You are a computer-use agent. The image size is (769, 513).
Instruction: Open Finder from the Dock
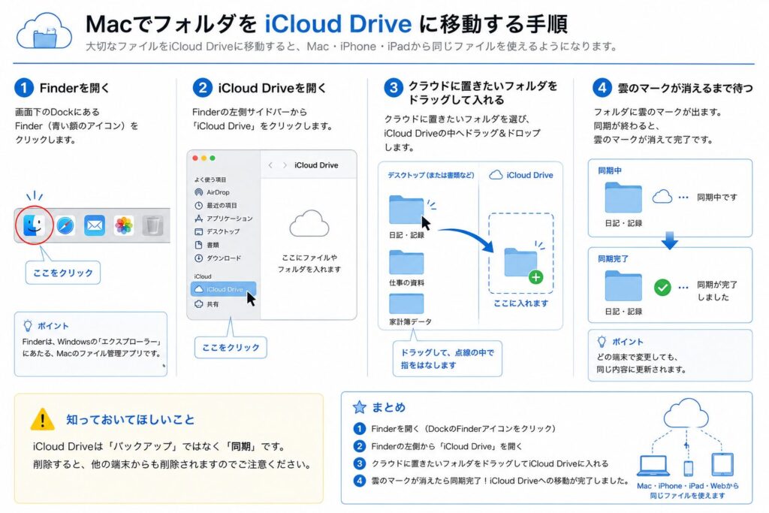(x=34, y=225)
